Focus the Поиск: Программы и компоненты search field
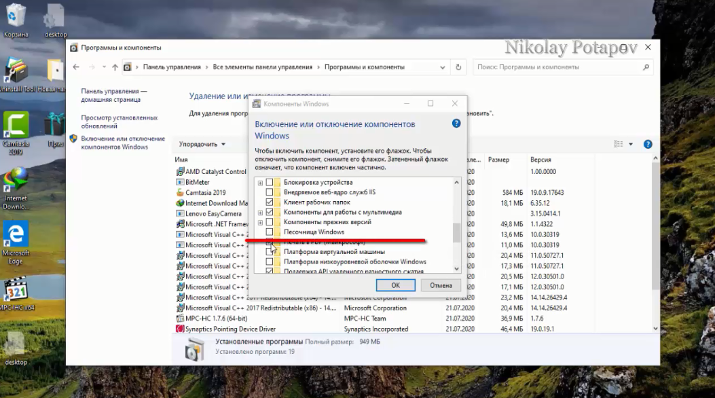The height and width of the screenshot is (398, 715). [563, 67]
